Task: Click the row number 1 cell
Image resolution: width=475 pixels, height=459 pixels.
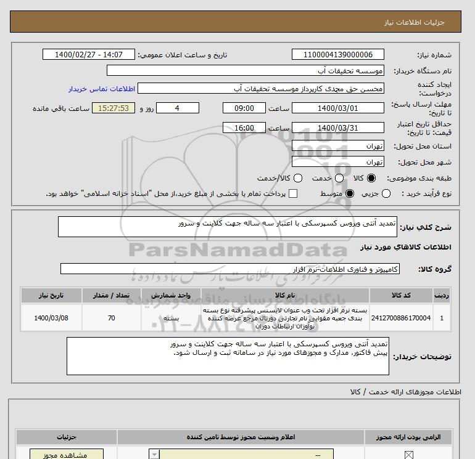Action: tap(442, 318)
